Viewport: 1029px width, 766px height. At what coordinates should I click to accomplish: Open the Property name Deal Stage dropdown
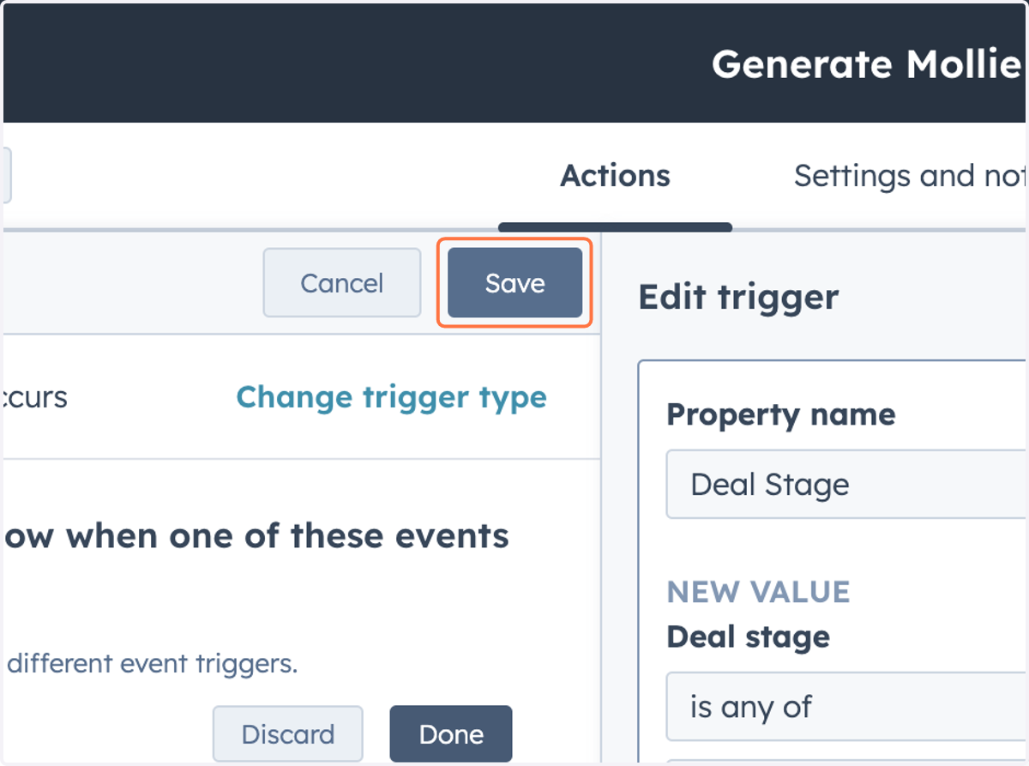click(x=846, y=485)
